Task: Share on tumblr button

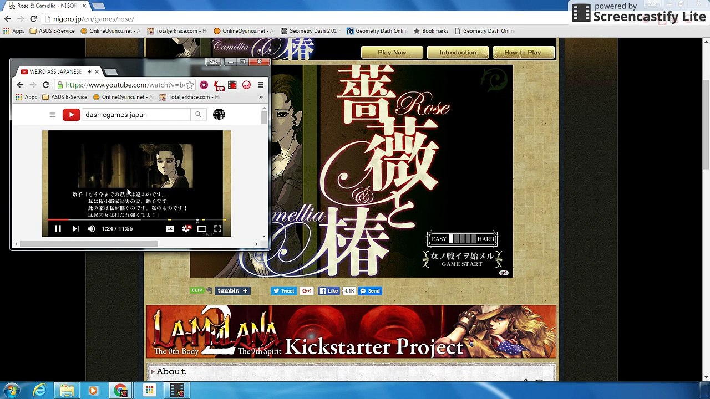Action: click(232, 290)
